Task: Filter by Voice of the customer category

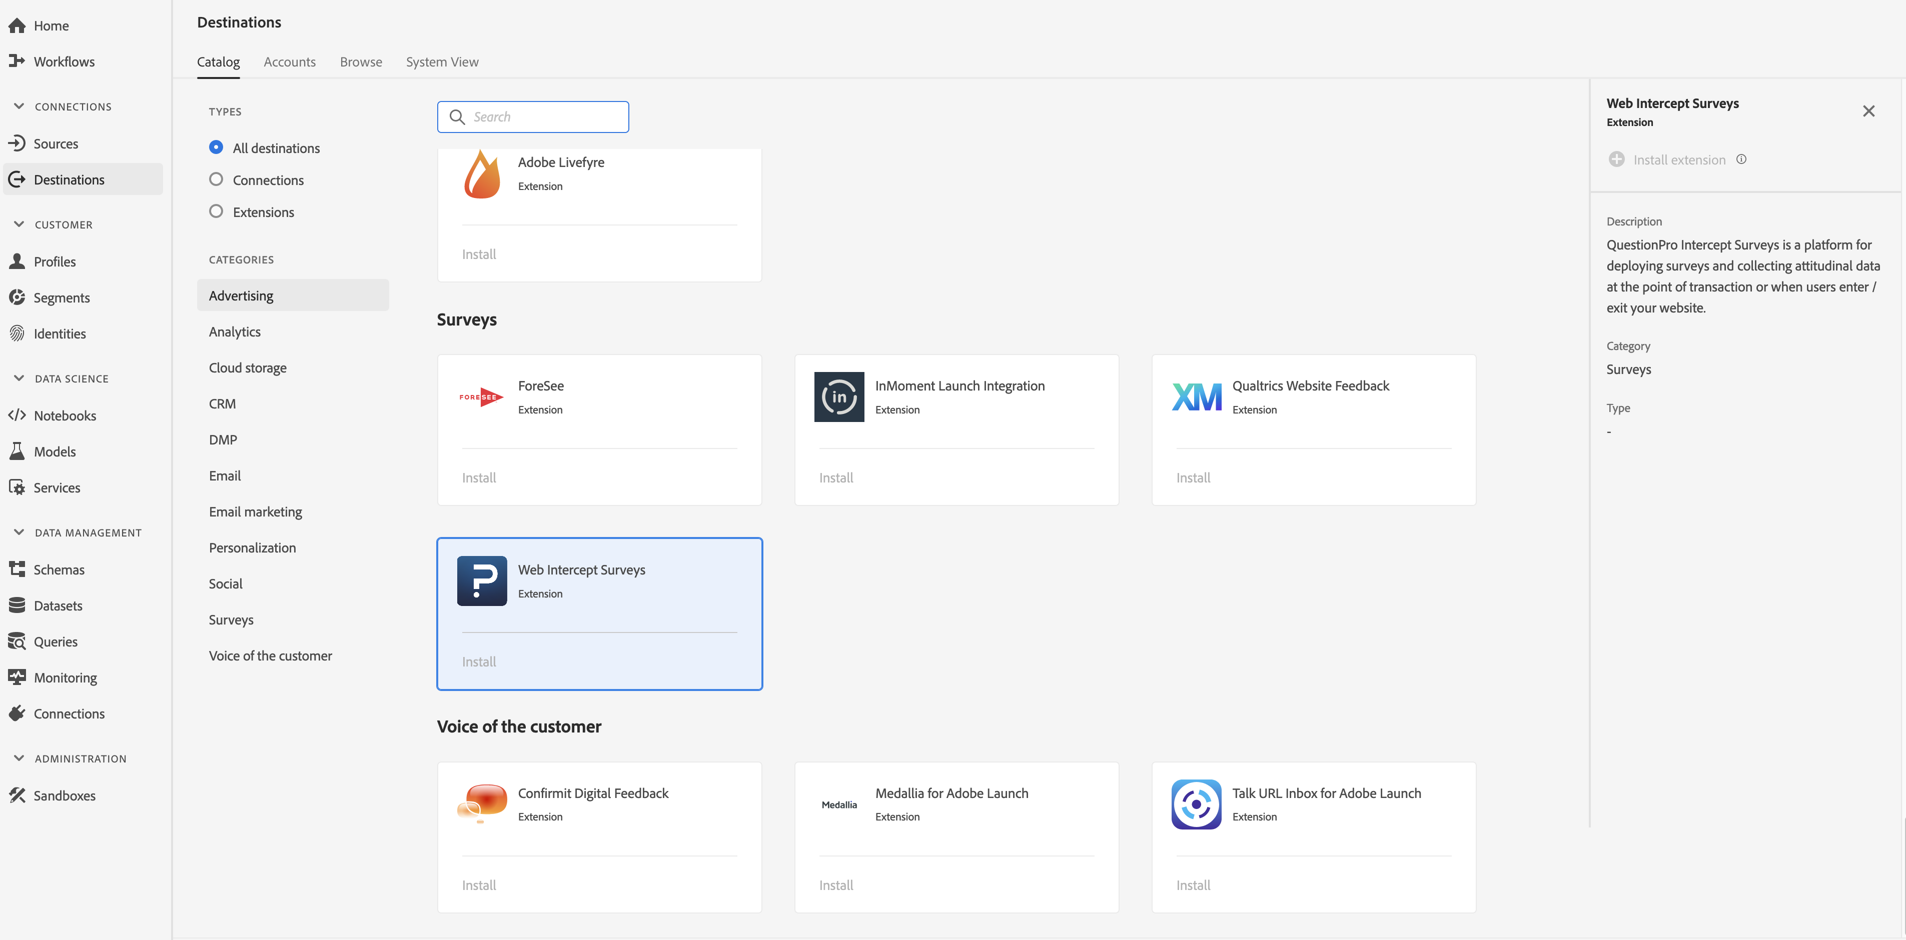Action: pyautogui.click(x=270, y=655)
